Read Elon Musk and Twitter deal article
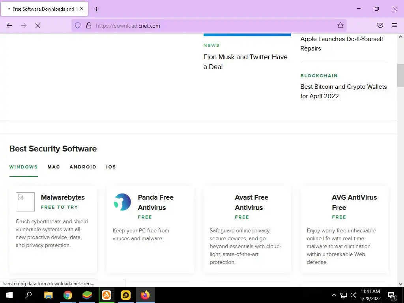404x303 pixels. [245, 62]
